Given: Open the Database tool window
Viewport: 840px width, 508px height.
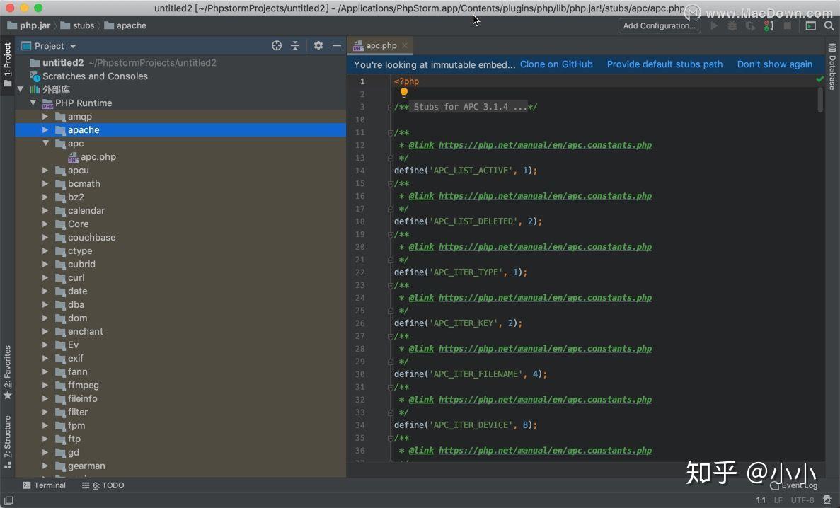Looking at the screenshot, I should tap(832, 67).
